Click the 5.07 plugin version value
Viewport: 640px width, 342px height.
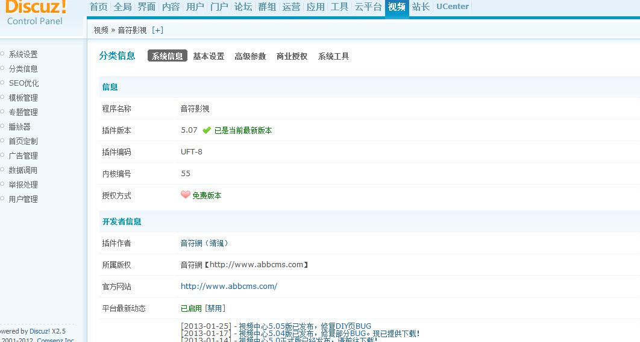(x=189, y=130)
